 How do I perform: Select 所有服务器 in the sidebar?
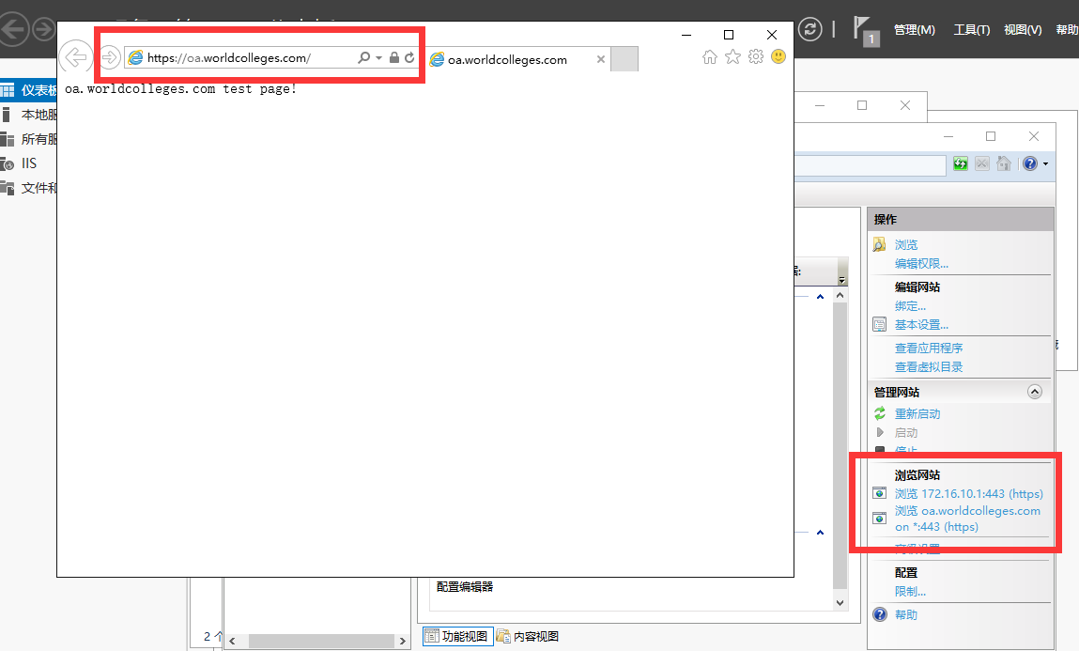coord(28,139)
